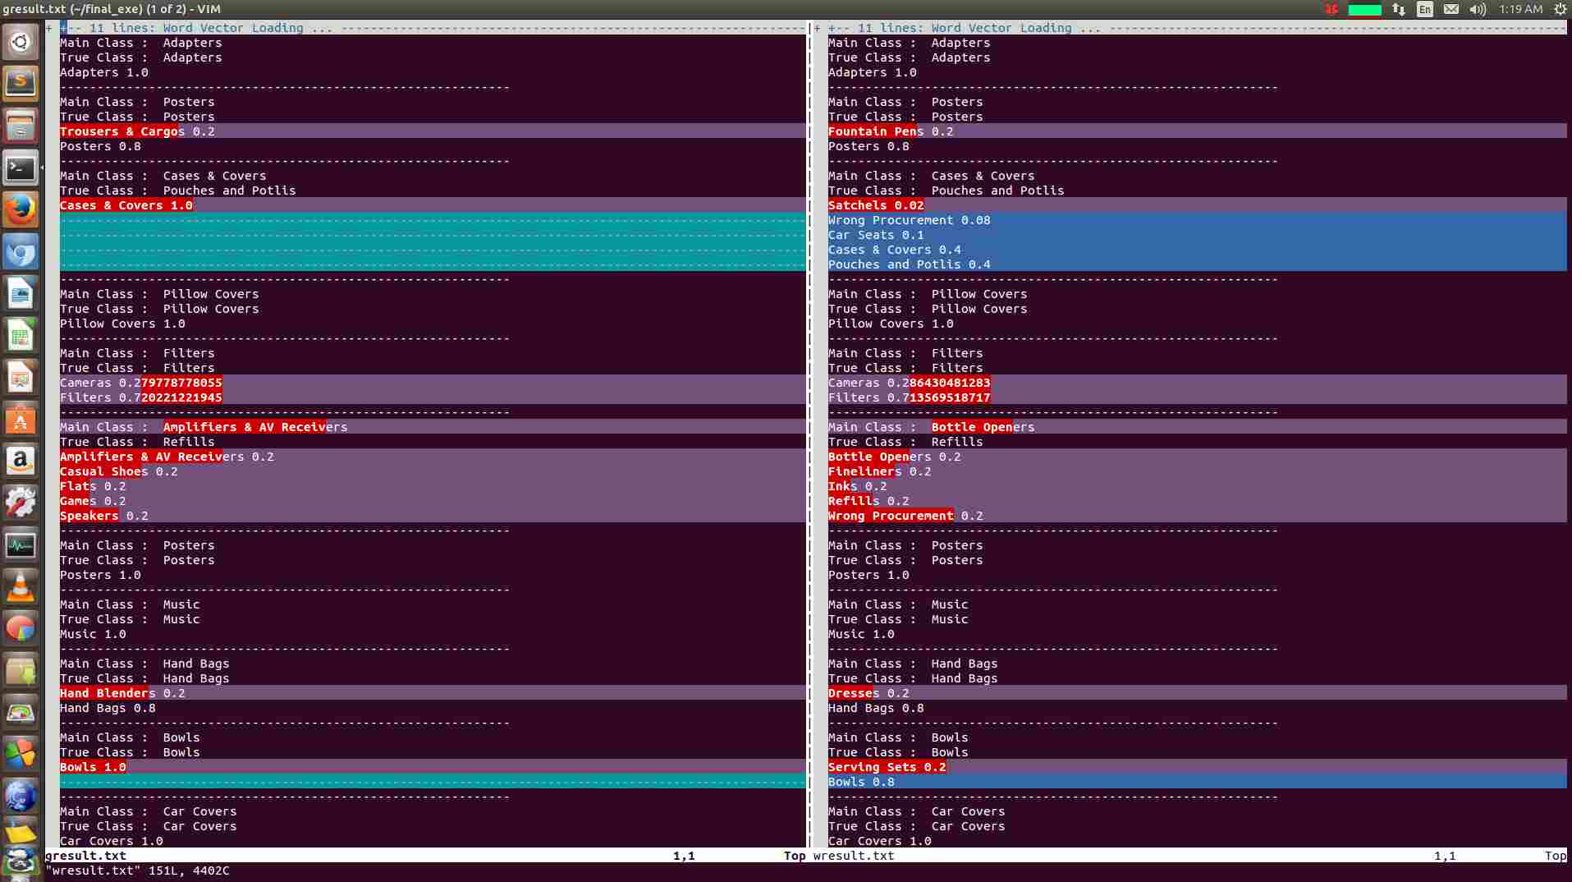The image size is (1572, 882).
Task: Click 'Adapters 1.0' in right pane
Action: tap(872, 72)
